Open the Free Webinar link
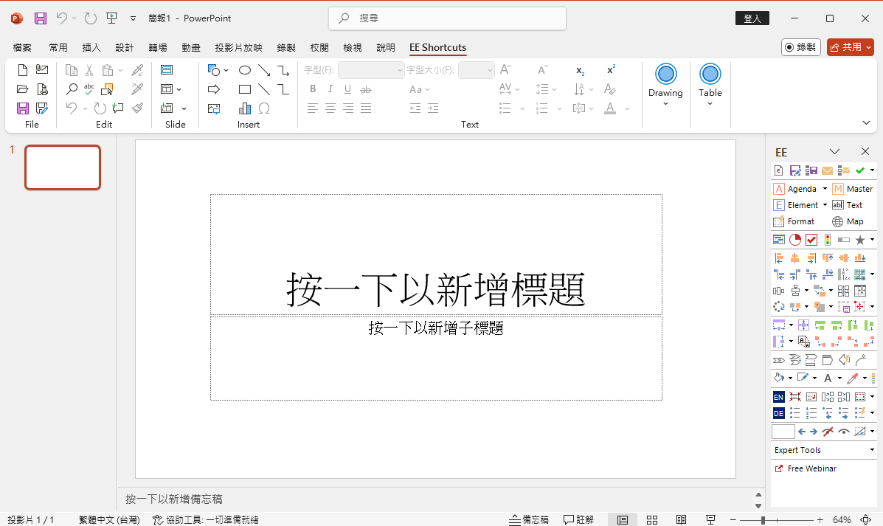This screenshot has height=526, width=883. point(811,468)
